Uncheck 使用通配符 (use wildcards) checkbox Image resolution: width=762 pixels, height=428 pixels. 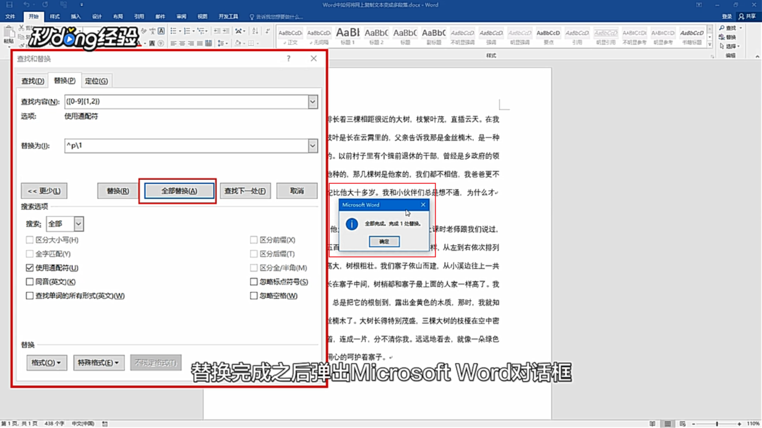[x=30, y=268]
